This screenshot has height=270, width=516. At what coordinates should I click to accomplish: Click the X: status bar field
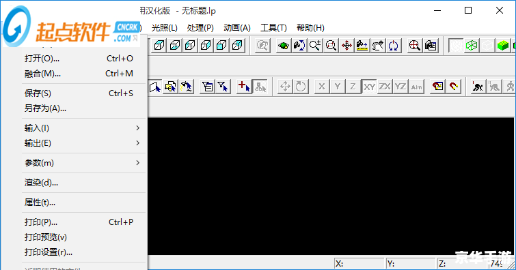(x=359, y=264)
